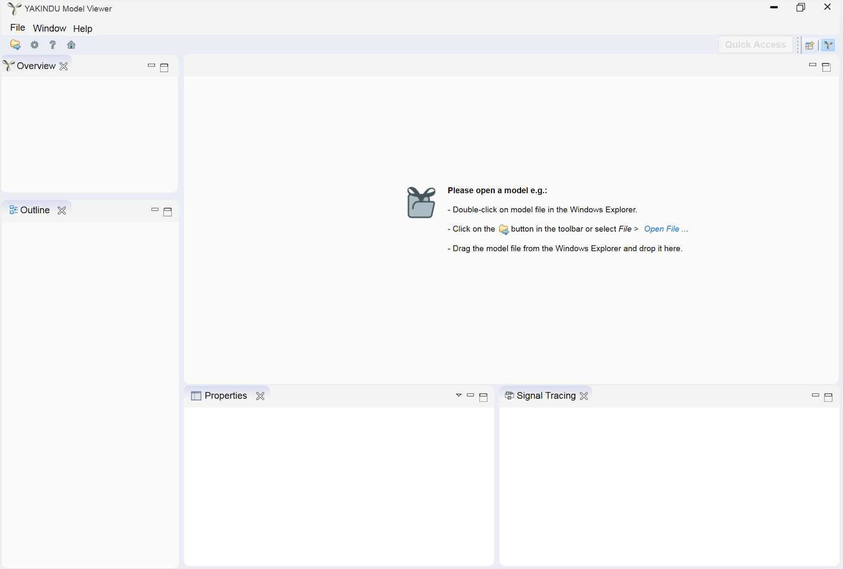Minimize the Properties panel

470,395
